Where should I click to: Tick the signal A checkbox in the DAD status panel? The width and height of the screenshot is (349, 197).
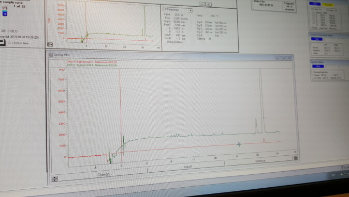[314, 15]
